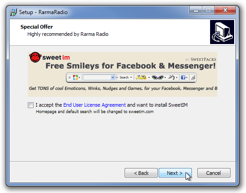Viewport: 246px width, 193px height.
Task: Click the 'by SweetPacks' text
Action: click(x=201, y=59)
